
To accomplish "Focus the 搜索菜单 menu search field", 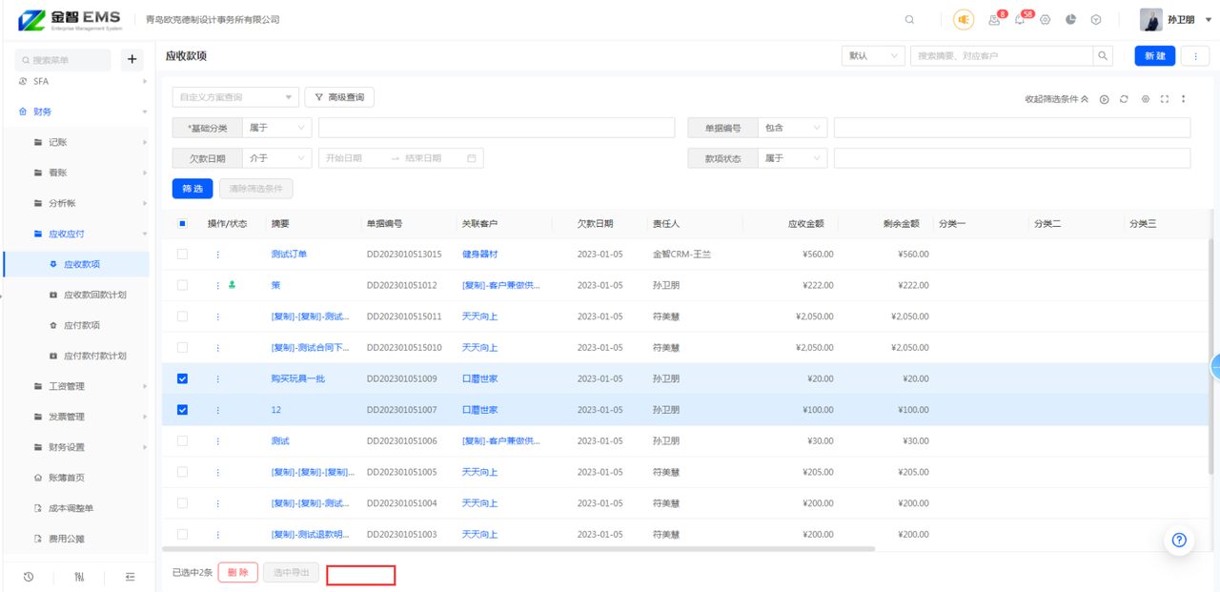I will point(63,60).
